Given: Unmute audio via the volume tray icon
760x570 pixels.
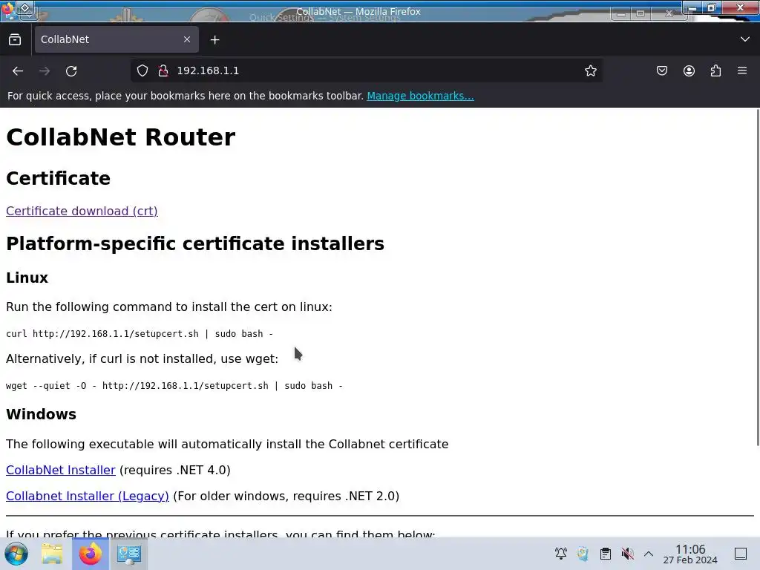Looking at the screenshot, I should coord(627,554).
